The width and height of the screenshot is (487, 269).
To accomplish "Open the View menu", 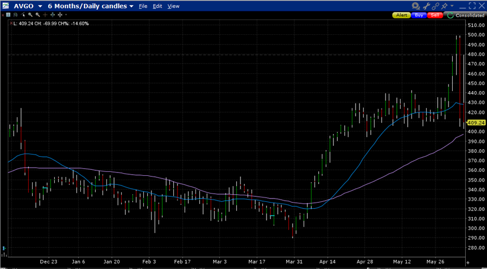I will tap(173, 6).
